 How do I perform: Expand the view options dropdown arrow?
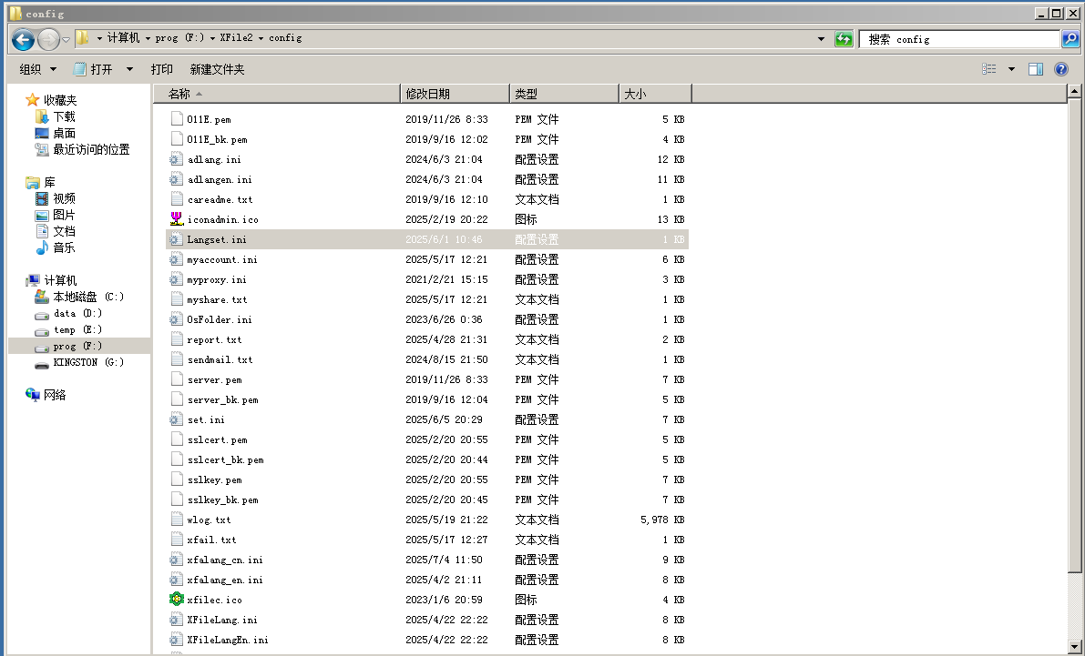1011,69
